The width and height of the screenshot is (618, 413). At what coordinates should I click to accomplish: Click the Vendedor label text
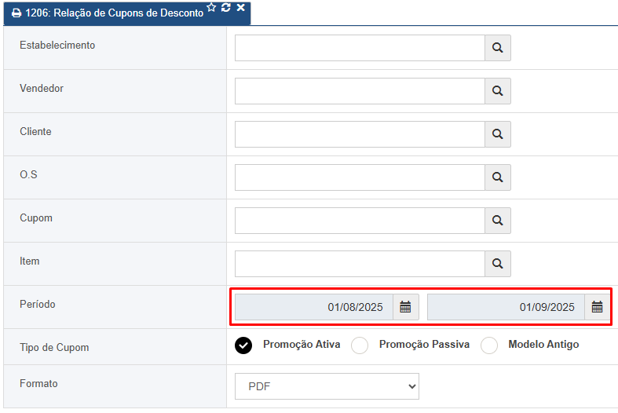click(x=42, y=88)
